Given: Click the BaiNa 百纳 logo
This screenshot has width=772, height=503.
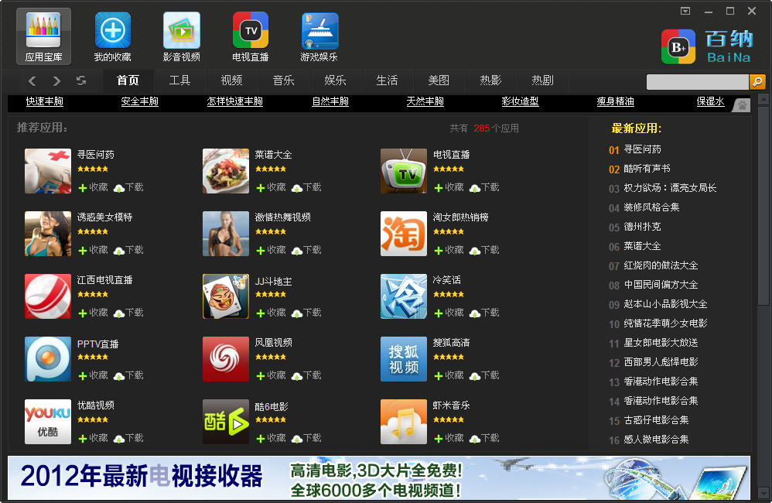Looking at the screenshot, I should (x=707, y=46).
